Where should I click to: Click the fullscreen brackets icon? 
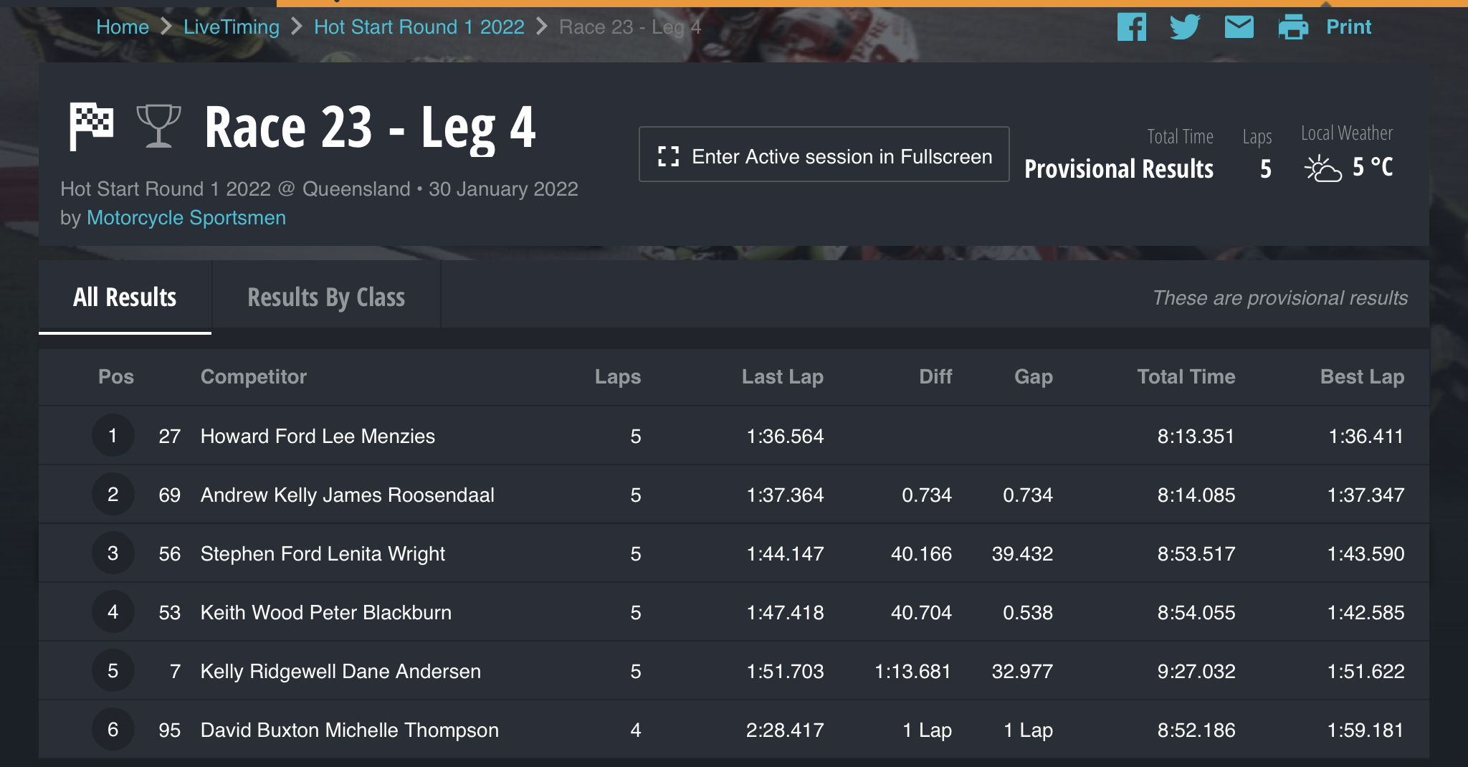pyautogui.click(x=668, y=156)
